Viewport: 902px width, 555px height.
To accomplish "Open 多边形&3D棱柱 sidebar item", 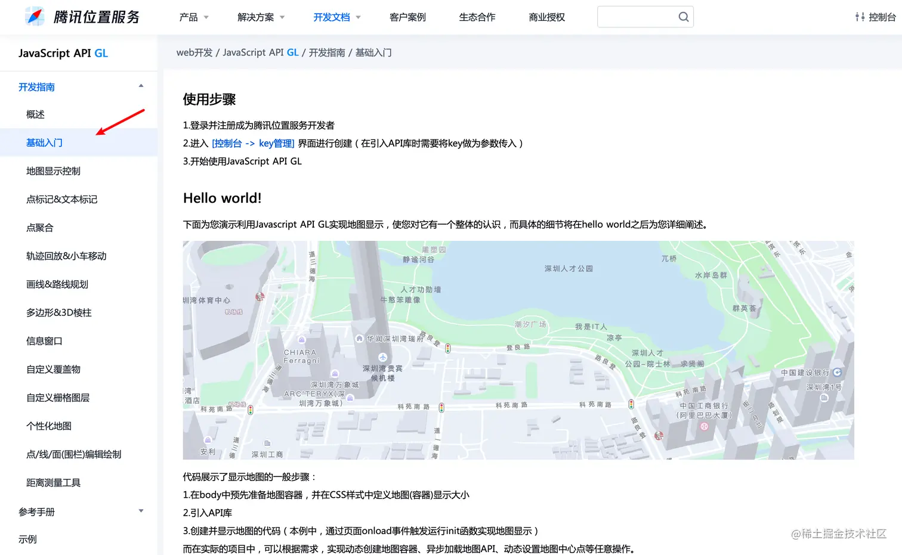I will (58, 312).
